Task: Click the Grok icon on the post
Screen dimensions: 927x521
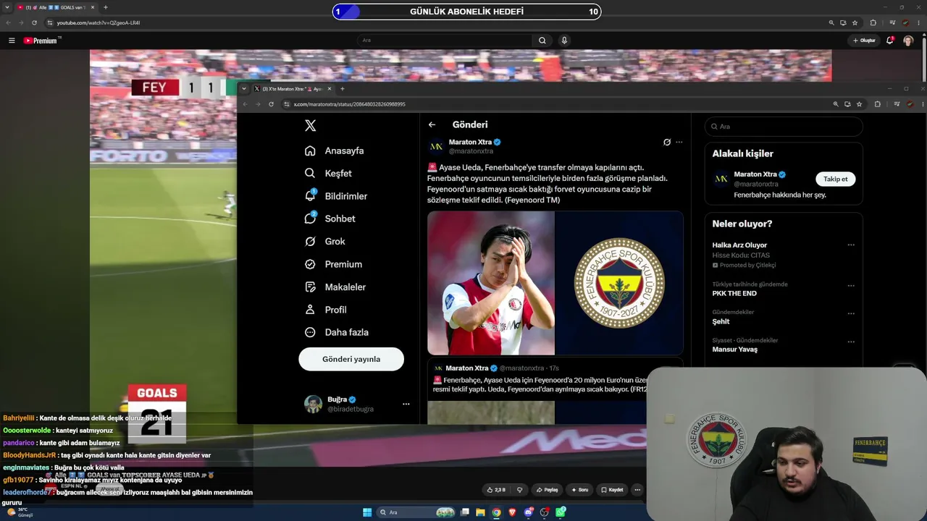Action: click(667, 142)
